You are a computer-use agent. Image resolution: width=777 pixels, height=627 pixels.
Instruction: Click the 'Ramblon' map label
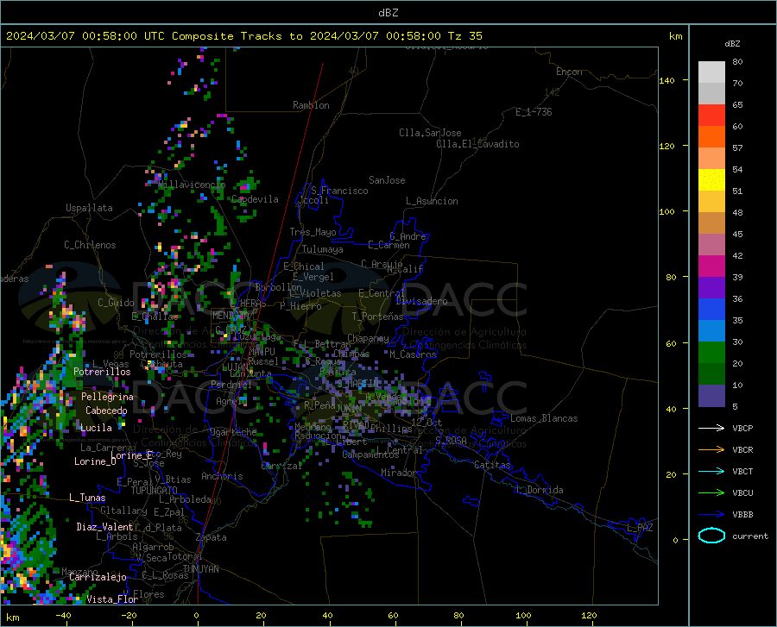pyautogui.click(x=311, y=105)
